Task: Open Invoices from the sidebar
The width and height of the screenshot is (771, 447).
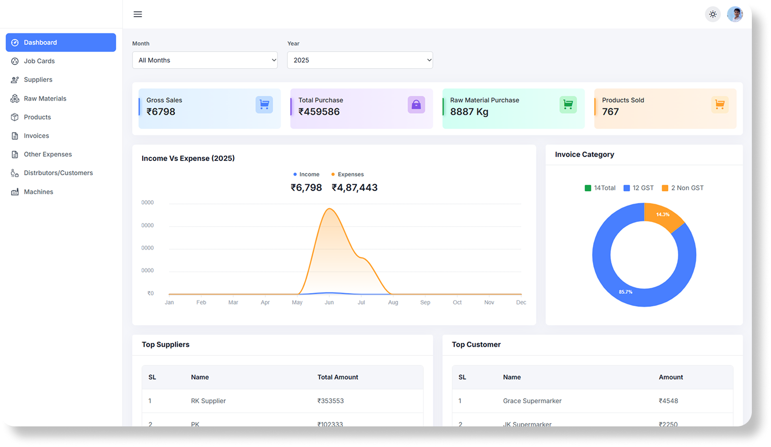Action: (x=36, y=136)
